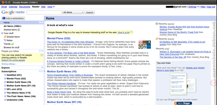The image size is (217, 105).
Task: Open 6 Famous Novels Penned article
Action: [68, 61]
